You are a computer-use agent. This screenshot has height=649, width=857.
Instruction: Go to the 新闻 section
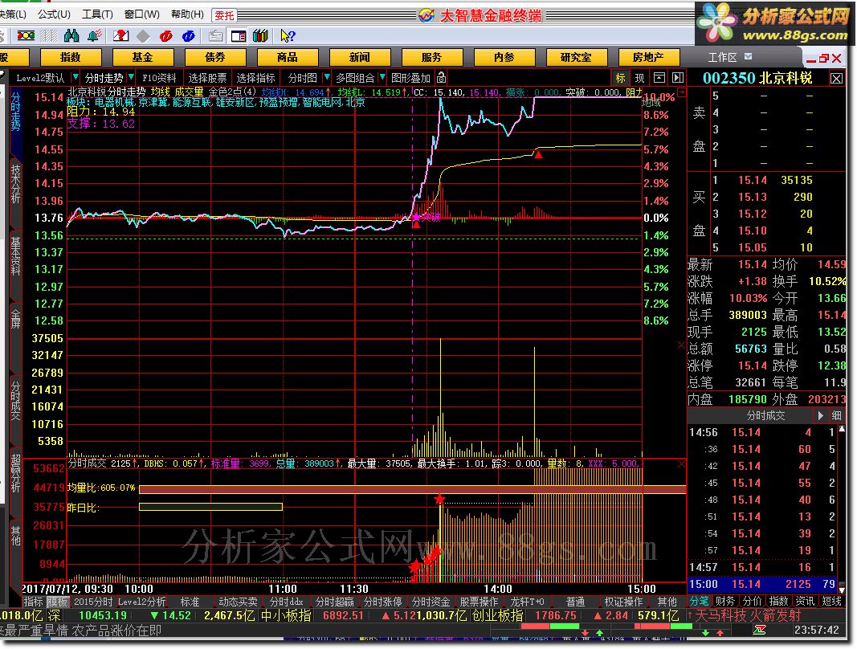[360, 57]
